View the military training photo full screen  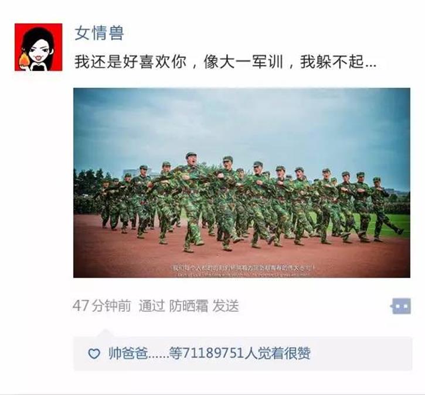click(x=242, y=183)
